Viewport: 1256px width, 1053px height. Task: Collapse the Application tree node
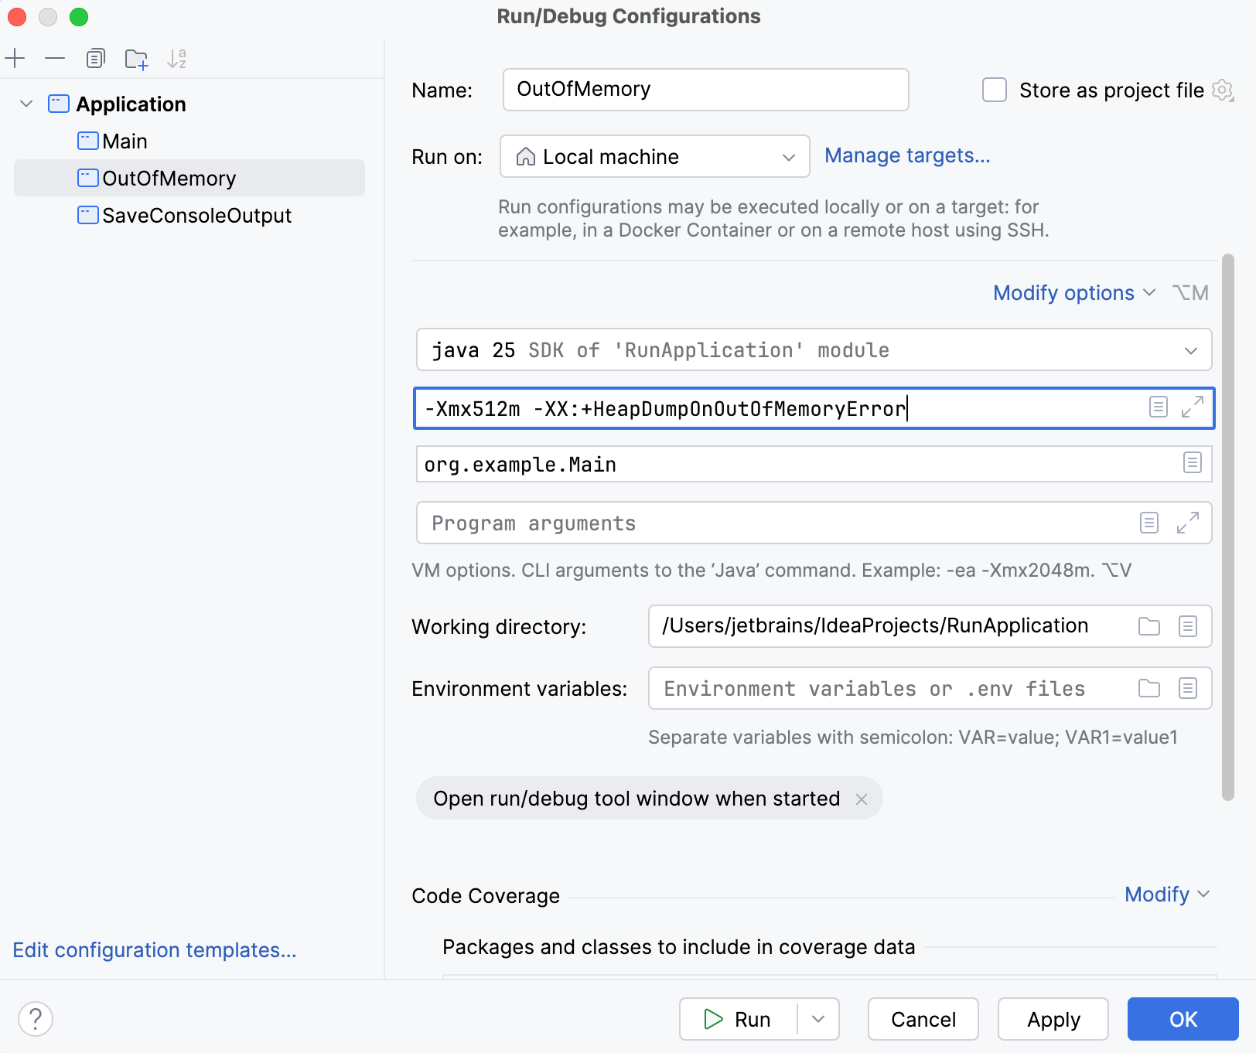coord(26,104)
